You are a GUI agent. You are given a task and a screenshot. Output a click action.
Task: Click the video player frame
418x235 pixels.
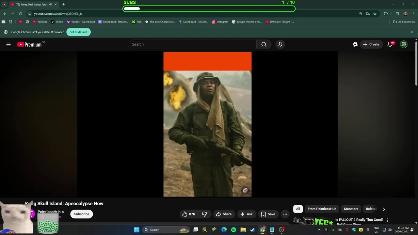pos(207,124)
